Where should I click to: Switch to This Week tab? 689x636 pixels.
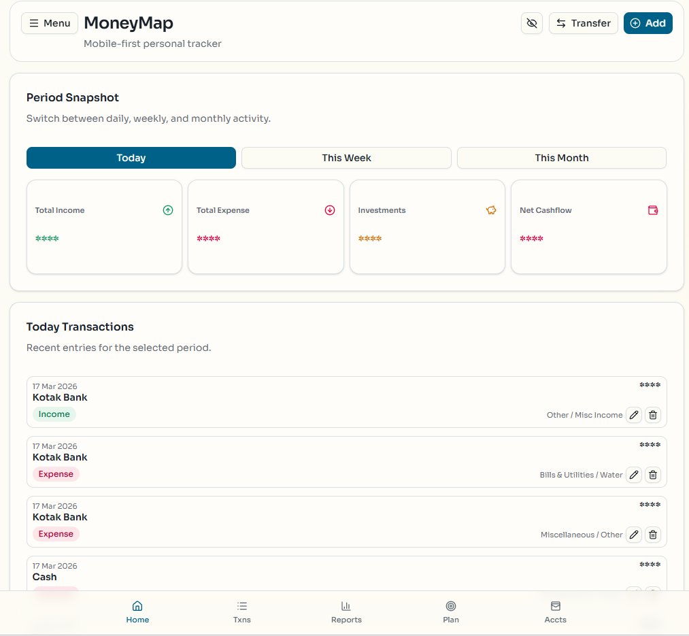point(346,158)
